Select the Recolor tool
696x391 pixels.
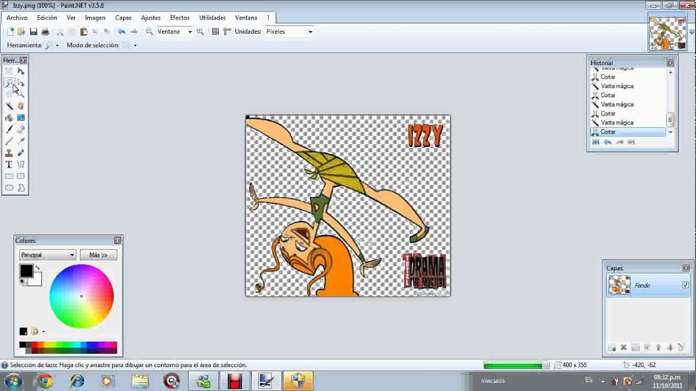(21, 153)
